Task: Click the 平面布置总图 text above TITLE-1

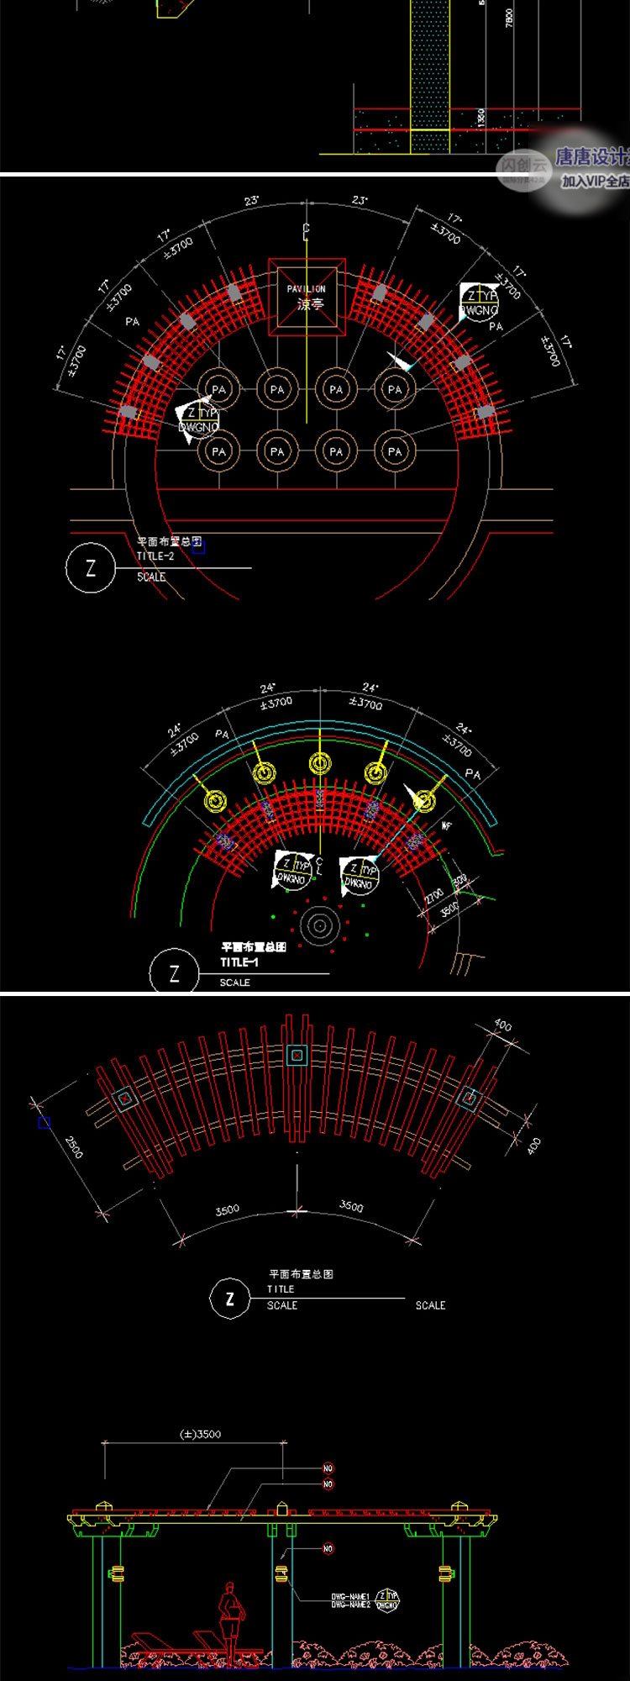Action: pos(254,947)
